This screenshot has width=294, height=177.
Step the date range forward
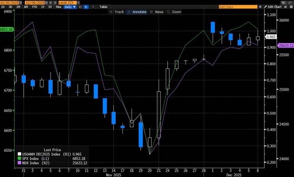point(55,3)
